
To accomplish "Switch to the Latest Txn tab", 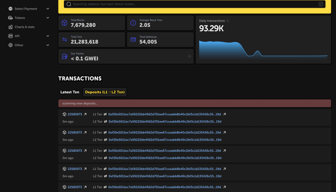I will click(69, 92).
